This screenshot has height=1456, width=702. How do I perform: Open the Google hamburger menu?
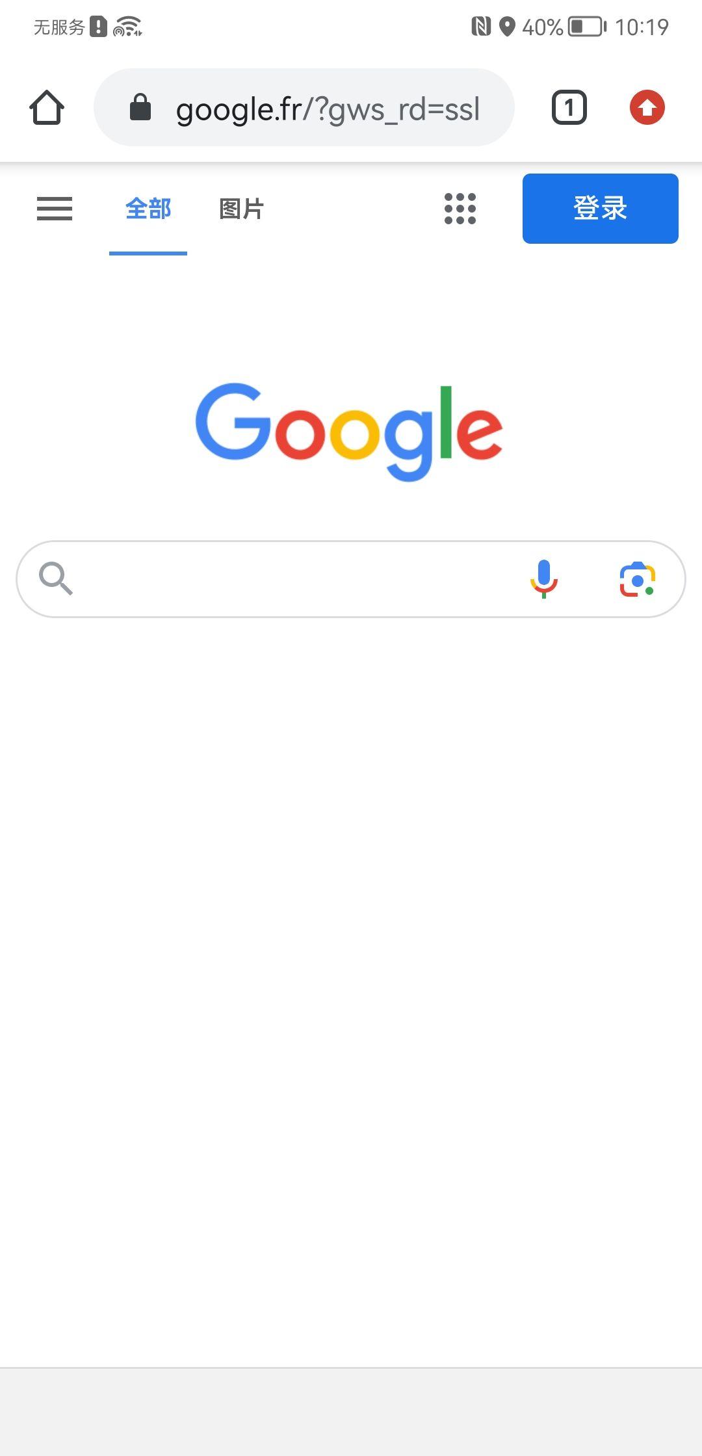(x=55, y=209)
